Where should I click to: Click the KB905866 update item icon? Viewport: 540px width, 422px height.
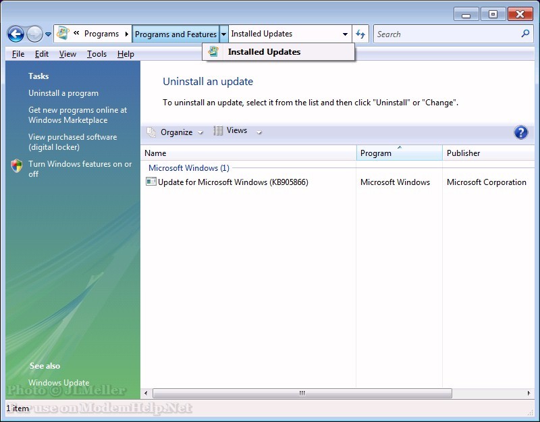[151, 182]
